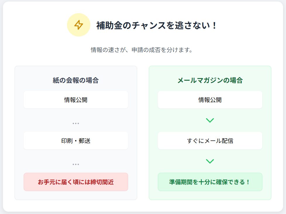Screen dimensions: 286x214
Task: Click the ellipsis dots below 印刷・郵送
Action: pyautogui.click(x=76, y=164)
